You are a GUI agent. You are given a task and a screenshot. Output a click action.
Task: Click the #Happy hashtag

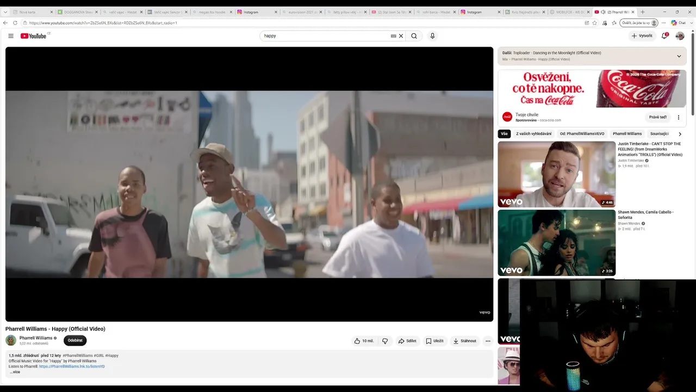[112, 356]
